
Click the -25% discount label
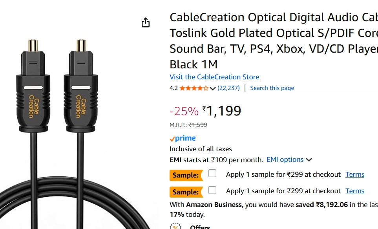click(x=183, y=111)
